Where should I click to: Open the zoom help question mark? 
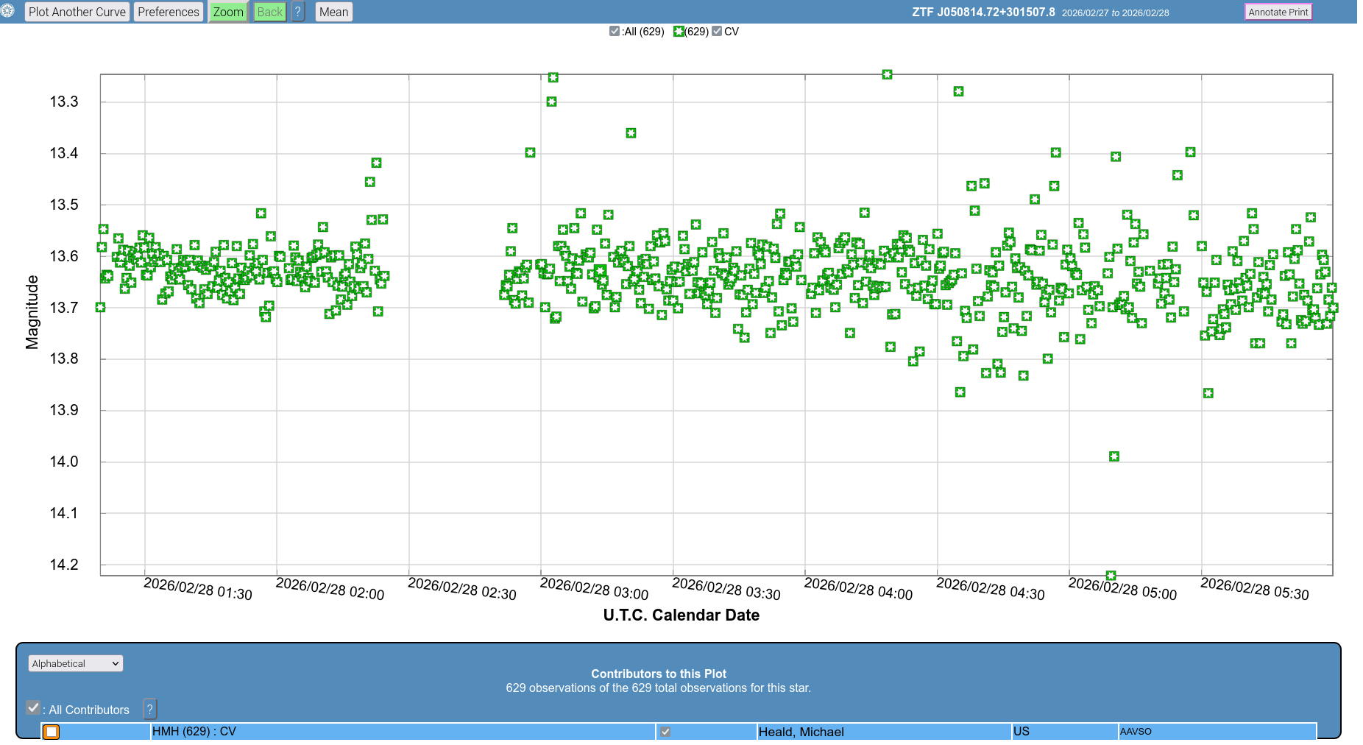click(298, 12)
